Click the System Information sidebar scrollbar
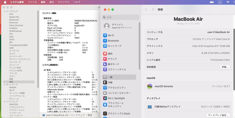This screenshot has height=118, width=235. [x=38, y=49]
